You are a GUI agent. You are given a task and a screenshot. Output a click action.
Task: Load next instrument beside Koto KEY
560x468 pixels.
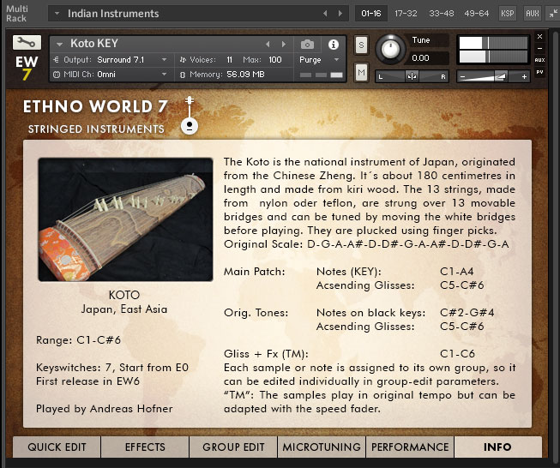(x=284, y=45)
